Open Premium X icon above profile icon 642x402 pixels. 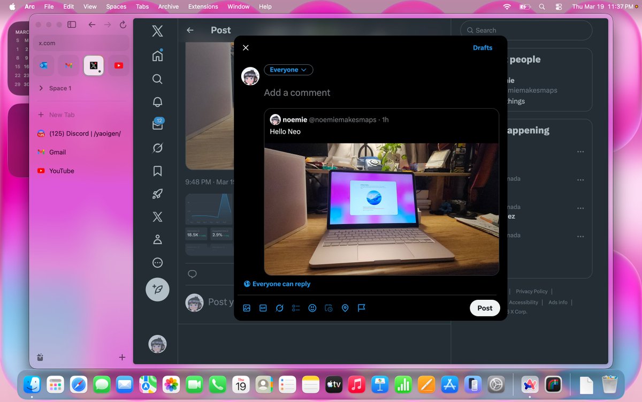(x=157, y=217)
